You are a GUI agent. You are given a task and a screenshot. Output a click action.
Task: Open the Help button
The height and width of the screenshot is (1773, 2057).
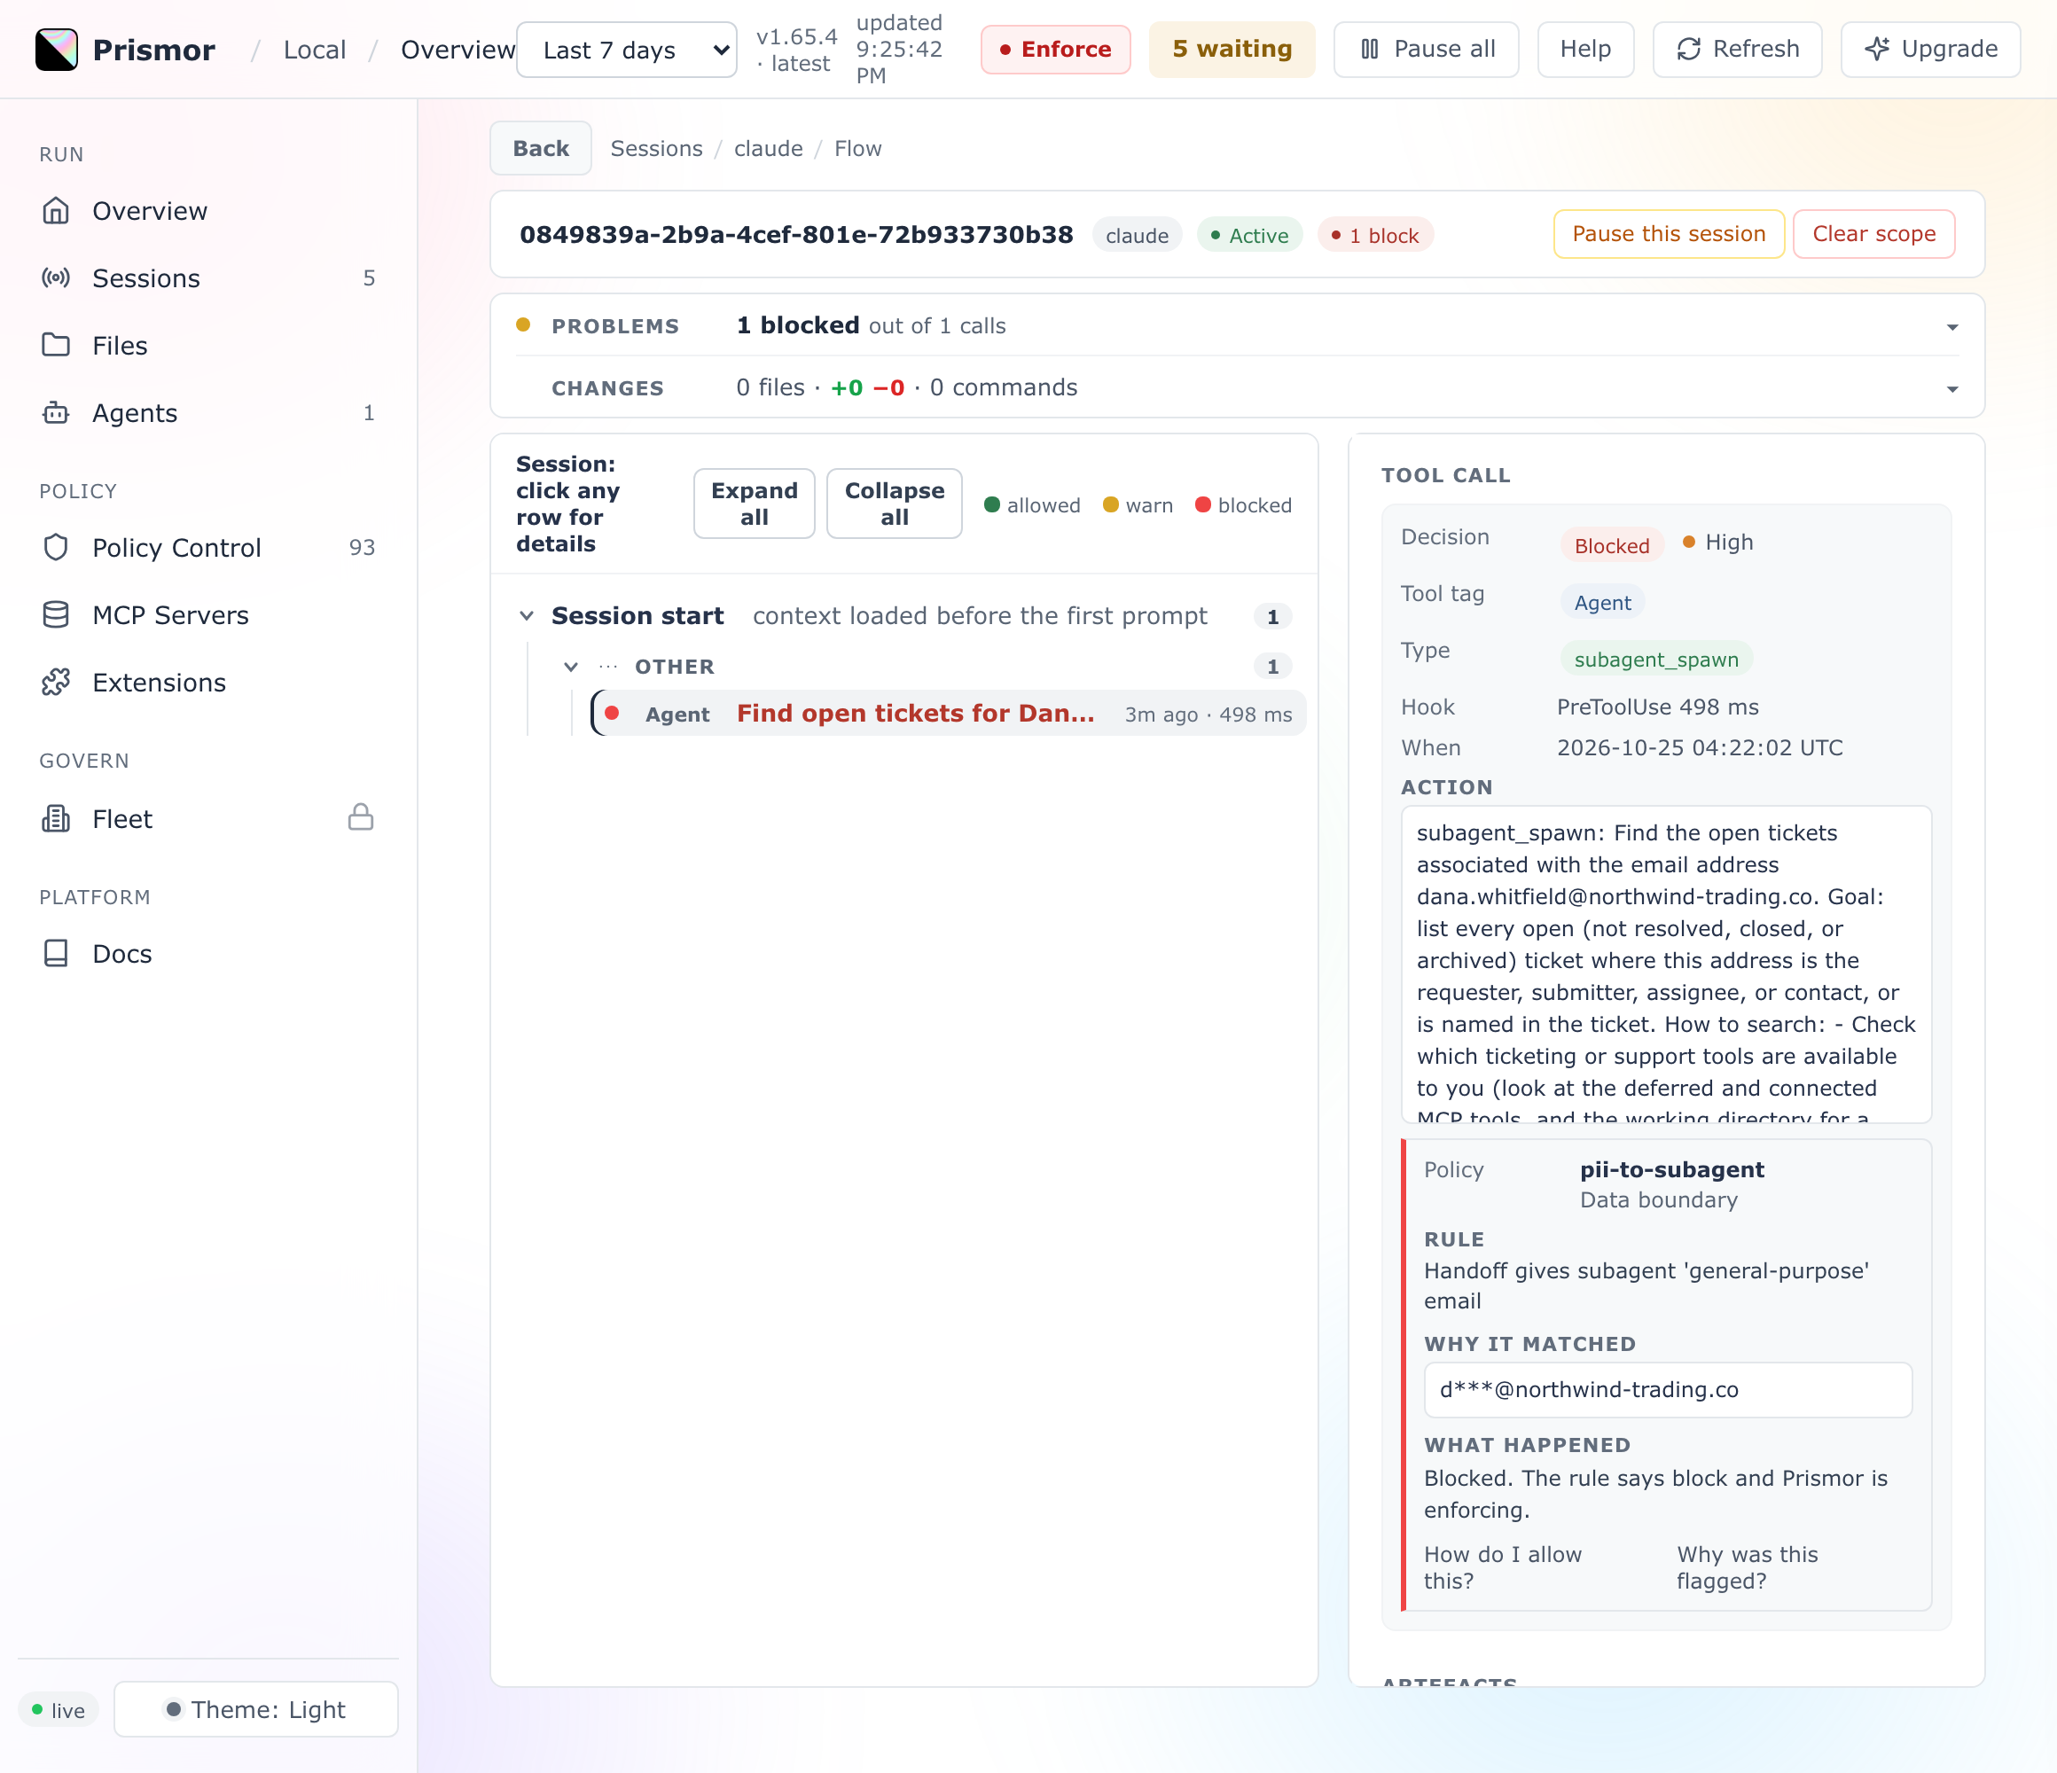[x=1585, y=50]
